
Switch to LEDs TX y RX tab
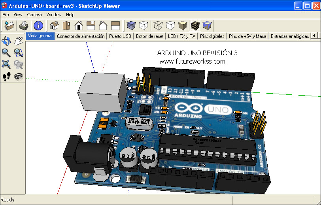[181, 36]
